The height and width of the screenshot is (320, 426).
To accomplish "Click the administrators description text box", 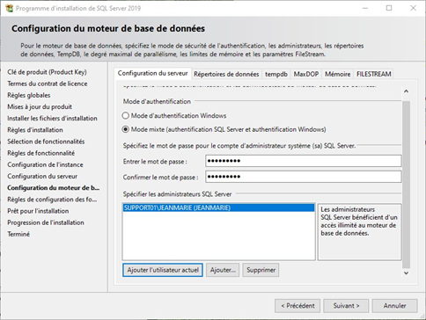I will (x=359, y=232).
